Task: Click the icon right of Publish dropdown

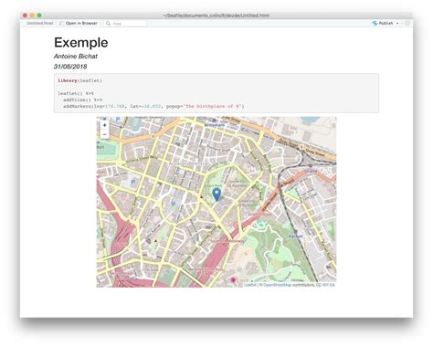Action: 407,24
